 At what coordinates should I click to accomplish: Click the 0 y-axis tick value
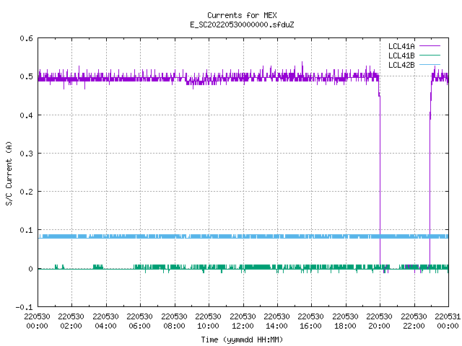pyautogui.click(x=30, y=269)
